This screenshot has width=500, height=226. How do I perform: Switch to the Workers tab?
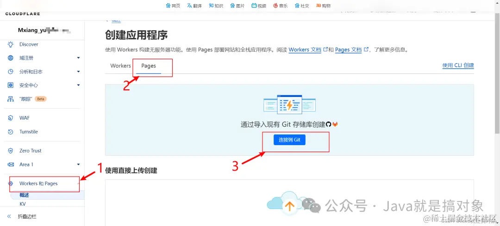pyautogui.click(x=120, y=66)
